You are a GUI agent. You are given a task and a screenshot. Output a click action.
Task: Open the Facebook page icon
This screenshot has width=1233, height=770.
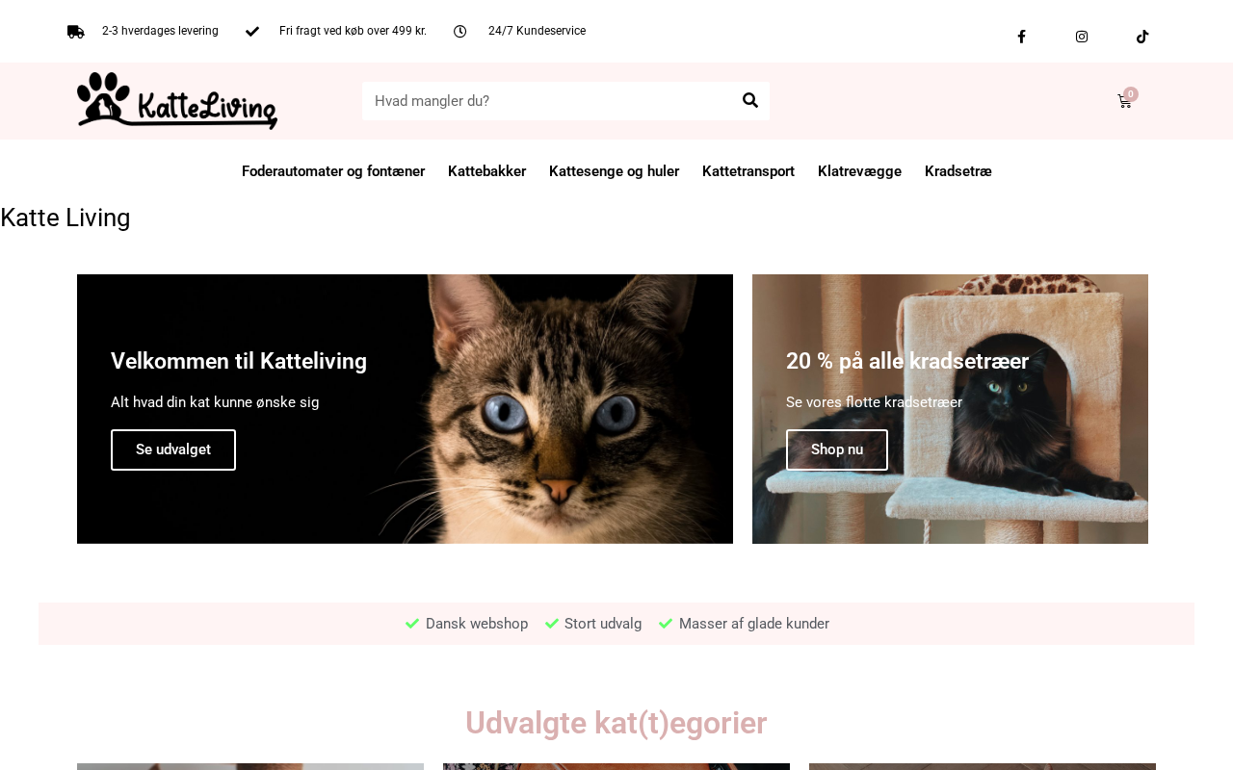click(x=1021, y=37)
